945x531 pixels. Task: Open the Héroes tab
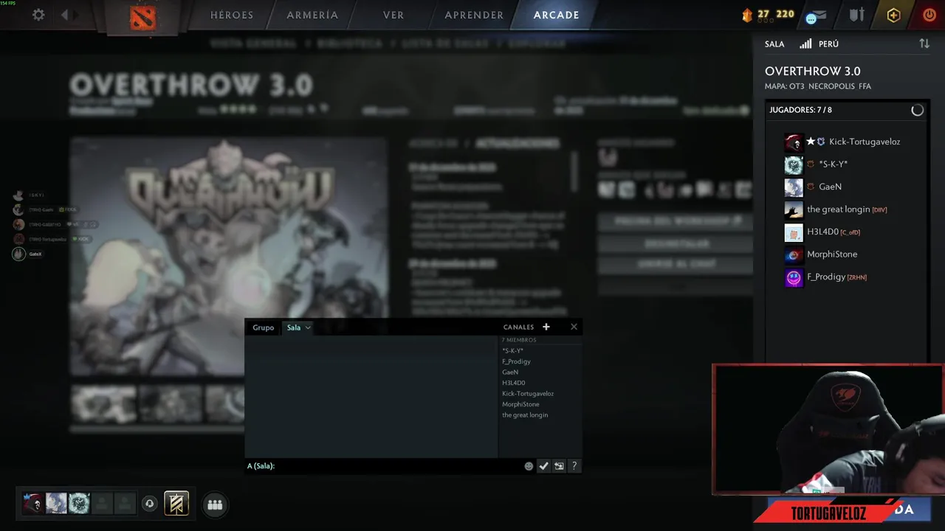(x=232, y=15)
